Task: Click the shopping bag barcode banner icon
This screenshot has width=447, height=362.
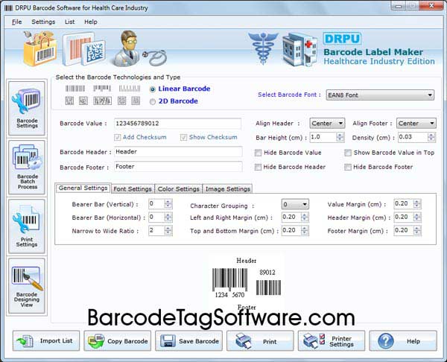Action: point(40,48)
